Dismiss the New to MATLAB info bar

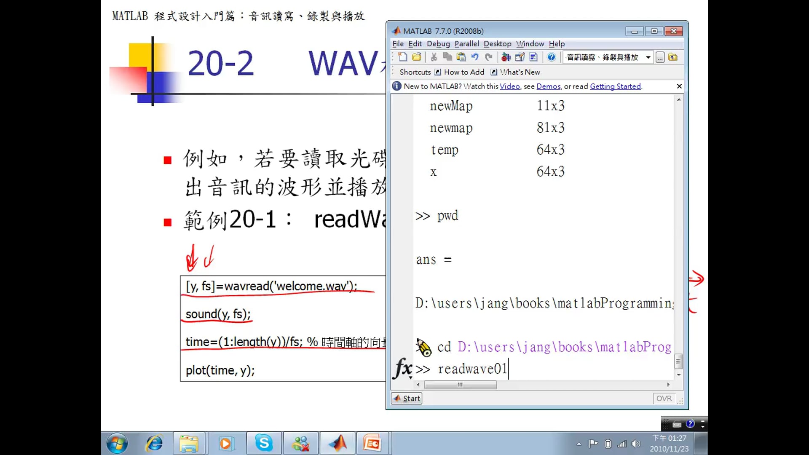coord(679,86)
